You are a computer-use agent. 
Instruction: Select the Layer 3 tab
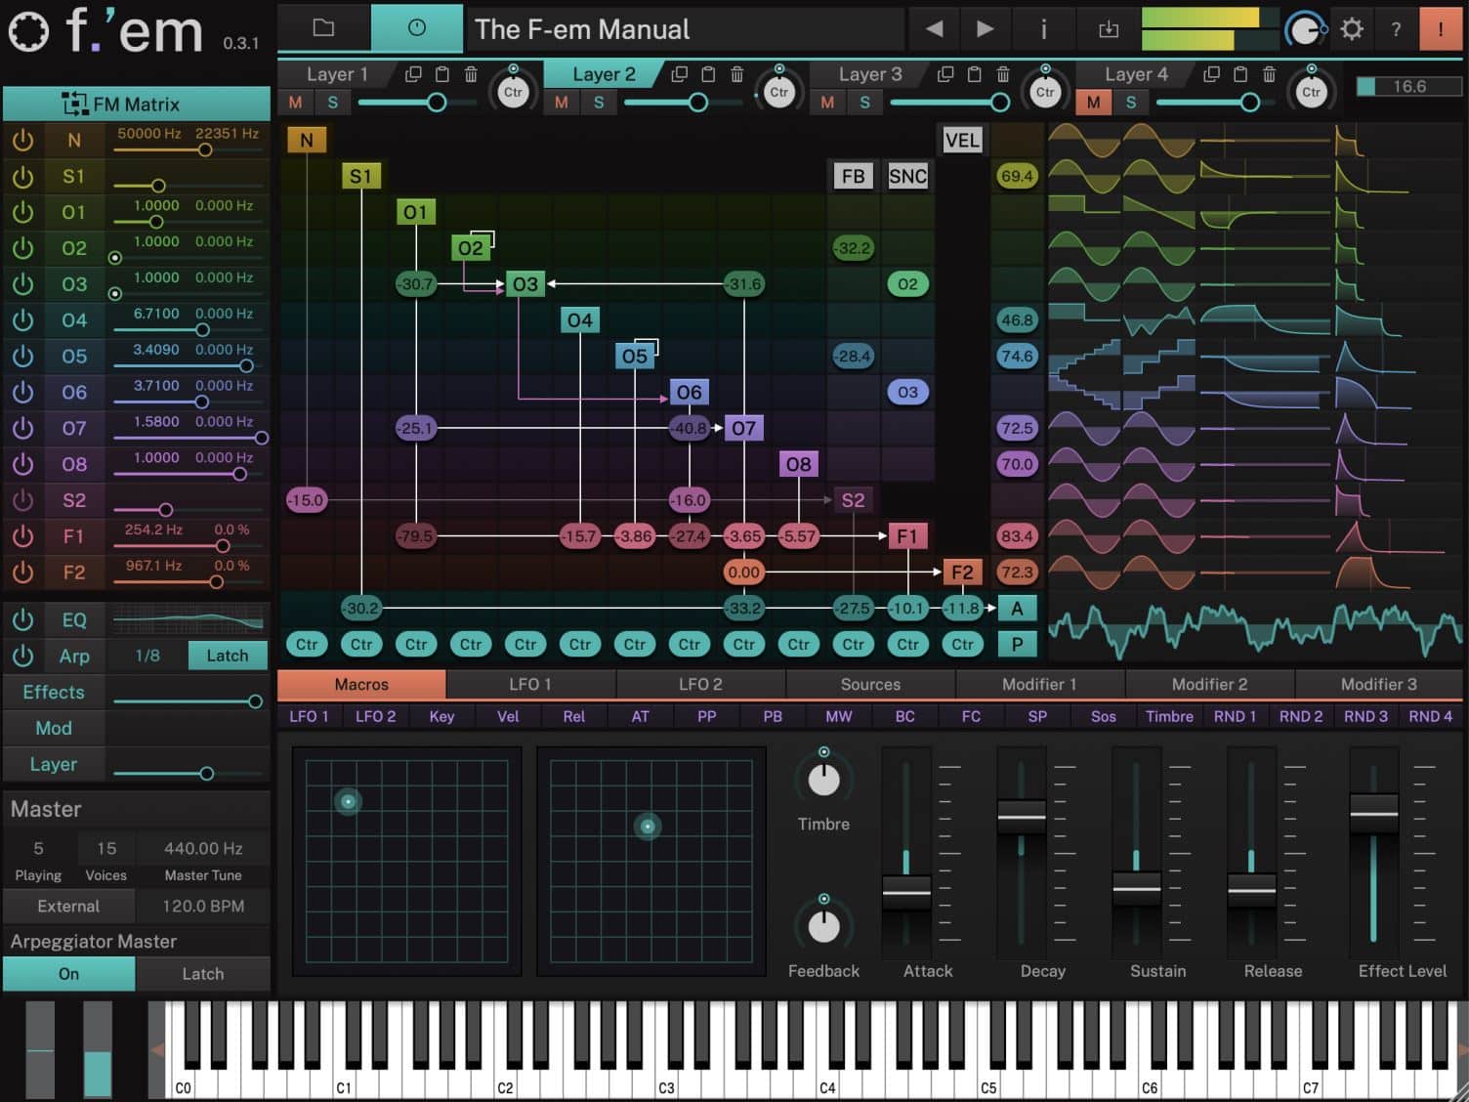pos(870,74)
